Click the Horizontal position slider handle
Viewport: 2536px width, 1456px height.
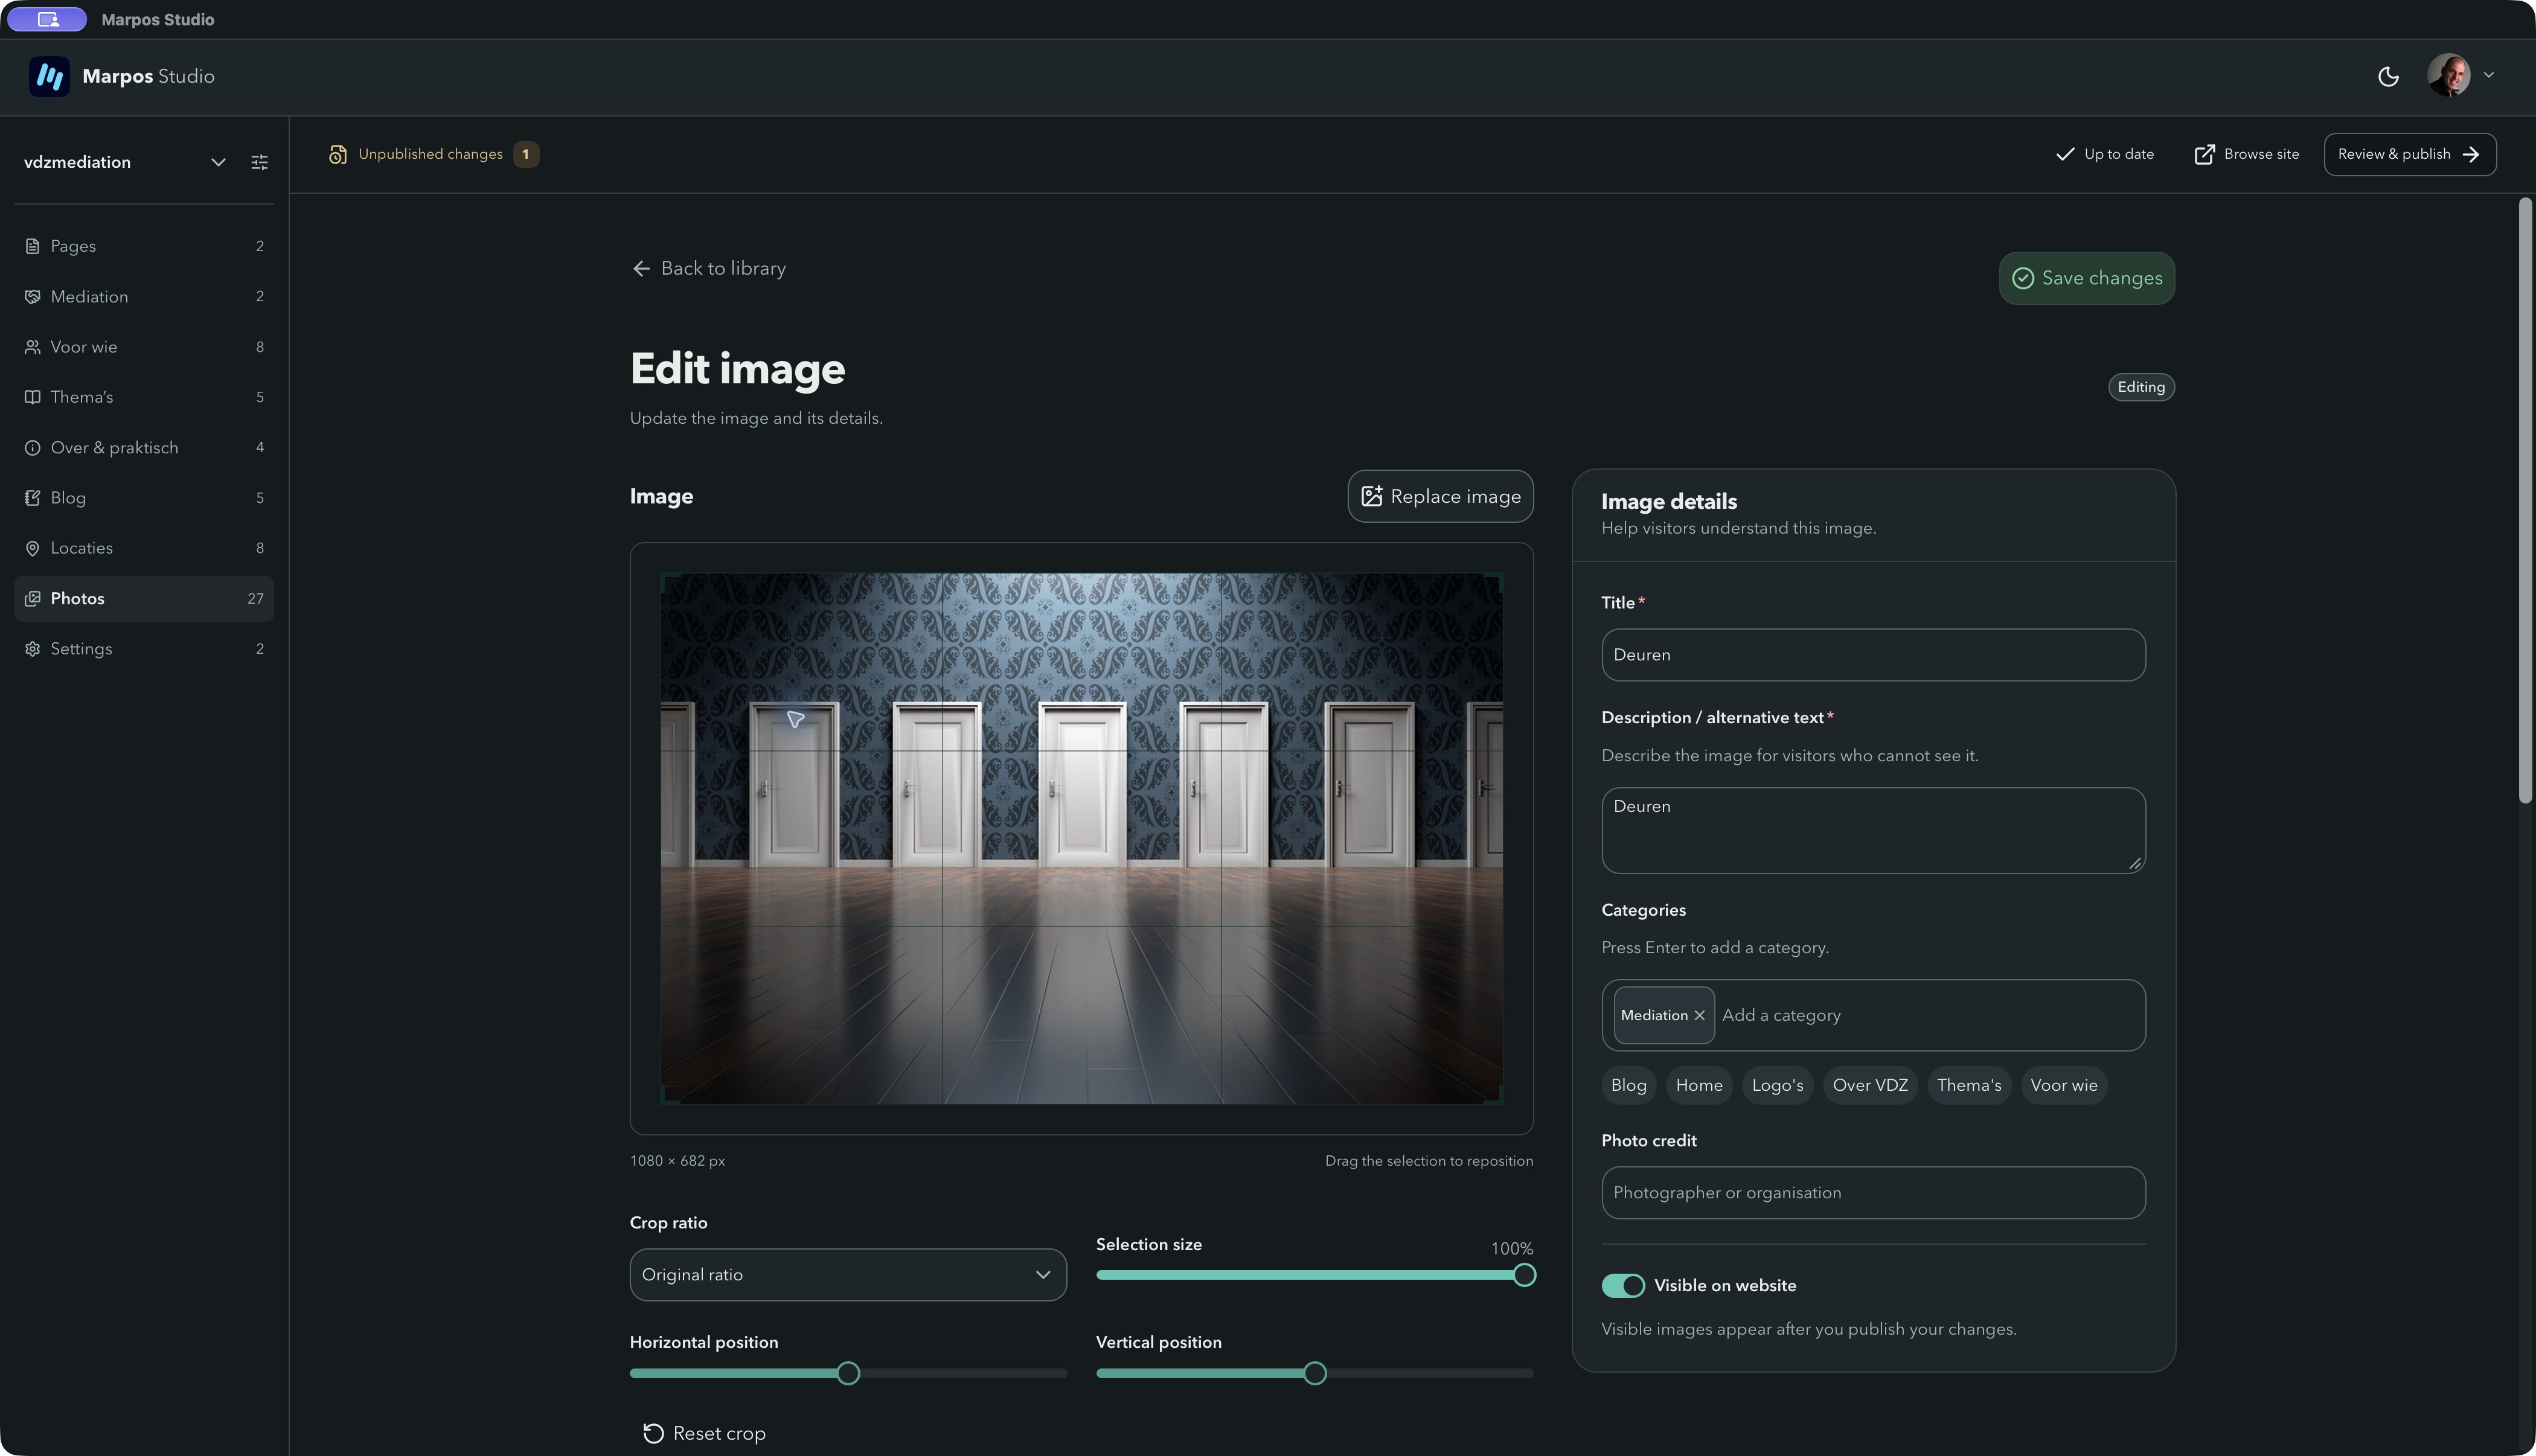(x=848, y=1373)
